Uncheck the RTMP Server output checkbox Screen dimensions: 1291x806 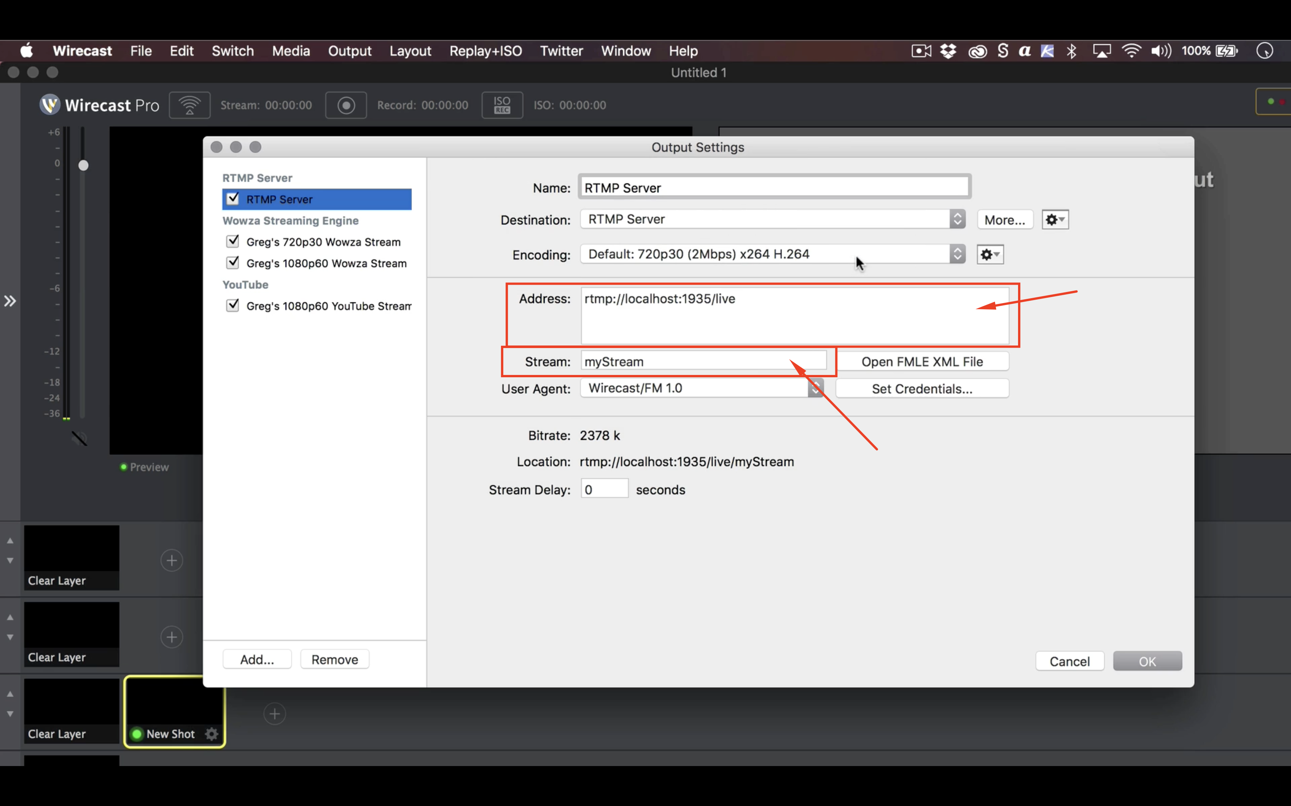233,199
